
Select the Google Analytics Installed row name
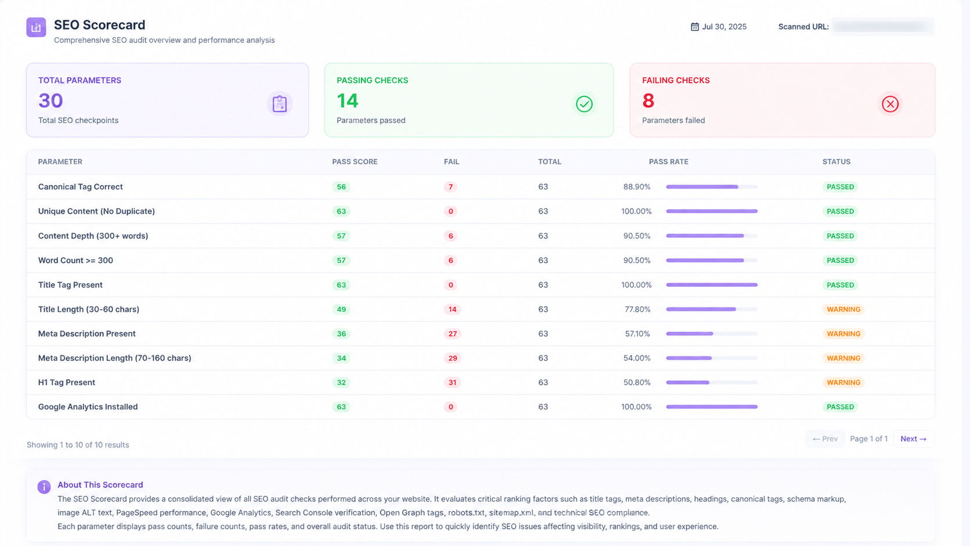pos(88,407)
